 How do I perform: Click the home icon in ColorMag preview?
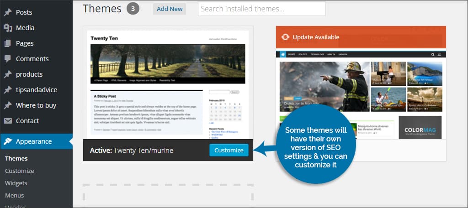coord(283,55)
